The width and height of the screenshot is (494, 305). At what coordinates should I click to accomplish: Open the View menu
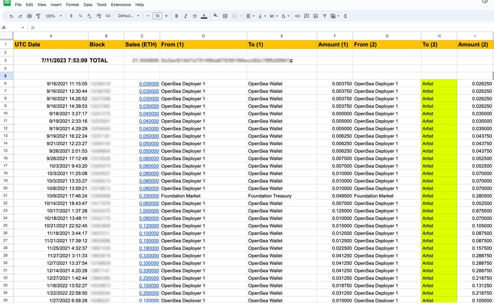(42, 5)
